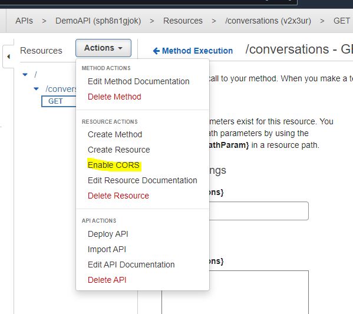Choose Edit Resource Documentation
Screen dimensions: 353x314
142,180
